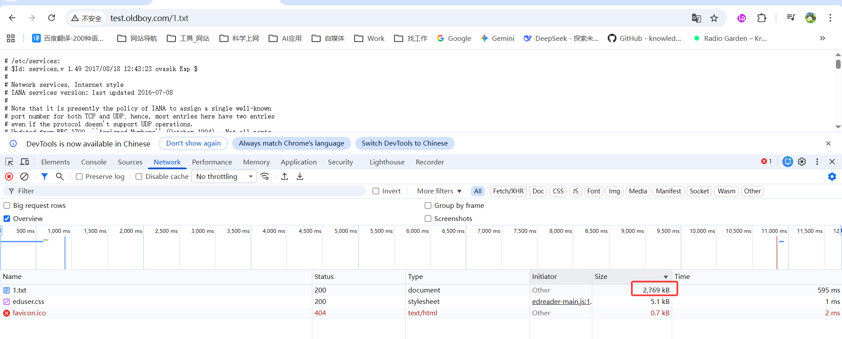This screenshot has height=339, width=842.
Task: Open the DeepSeek bookmark
Action: (561, 39)
